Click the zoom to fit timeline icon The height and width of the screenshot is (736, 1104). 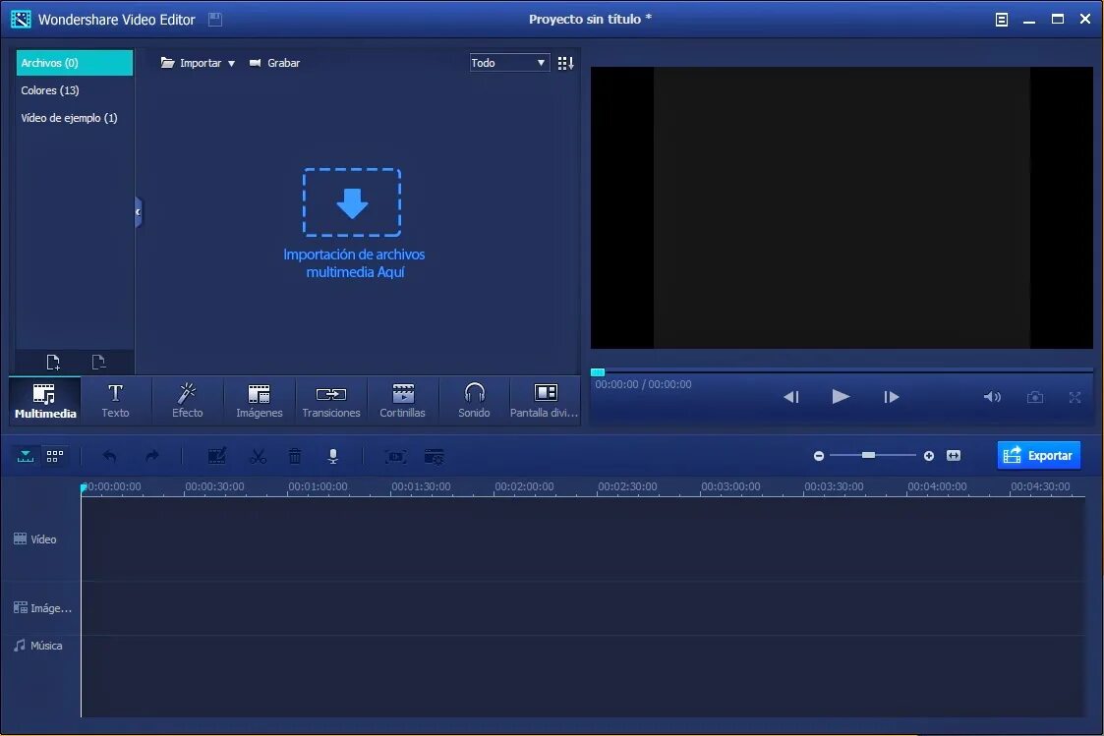[954, 455]
